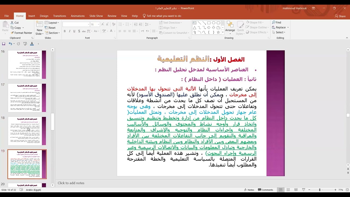
Task: Expand the shapes gallery More arrow
Action: pos(223,32)
